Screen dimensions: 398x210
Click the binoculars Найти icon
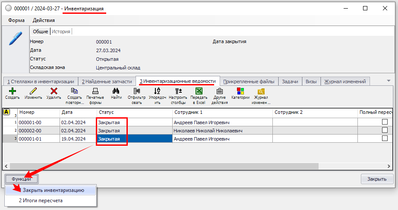click(x=116, y=91)
